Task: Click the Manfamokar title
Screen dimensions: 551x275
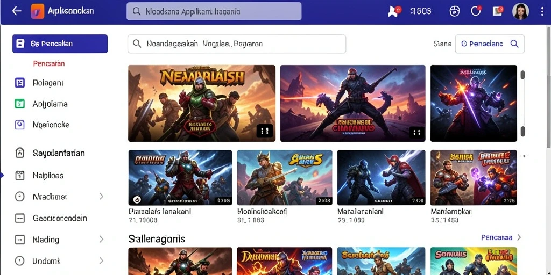Action: pyautogui.click(x=451, y=212)
